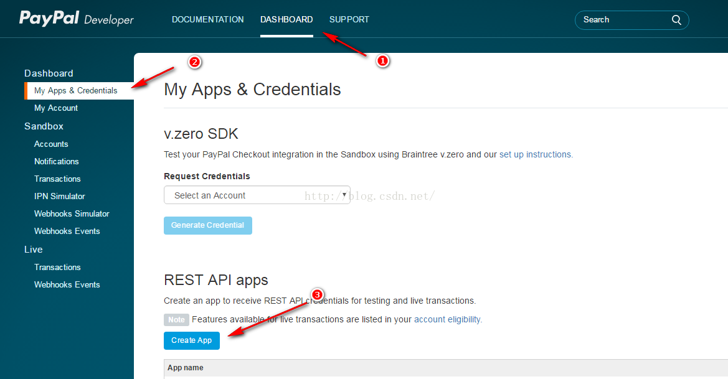Viewport: 728px width, 379px height.
Task: Open the account eligibility link
Action: click(x=448, y=320)
